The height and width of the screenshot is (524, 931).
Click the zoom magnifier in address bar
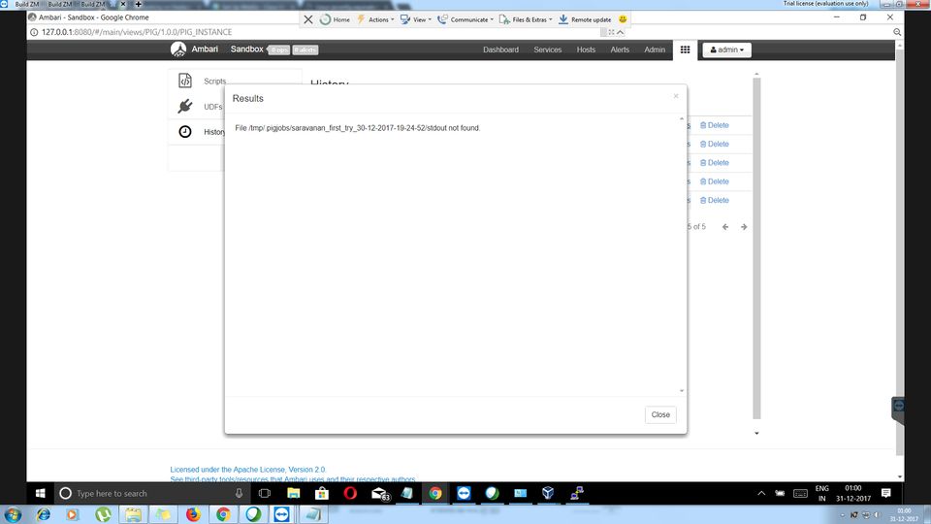897,32
